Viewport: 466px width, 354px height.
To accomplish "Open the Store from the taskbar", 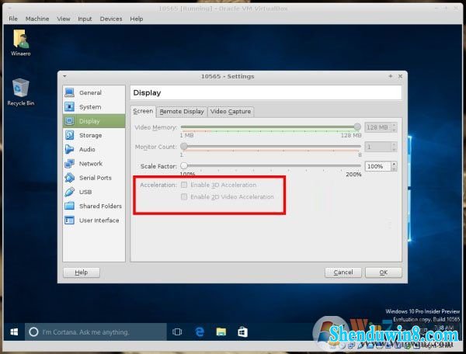I will [242, 331].
